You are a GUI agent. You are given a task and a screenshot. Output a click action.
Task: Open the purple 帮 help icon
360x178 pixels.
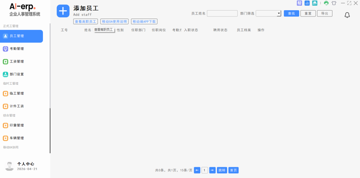click(299, 3)
